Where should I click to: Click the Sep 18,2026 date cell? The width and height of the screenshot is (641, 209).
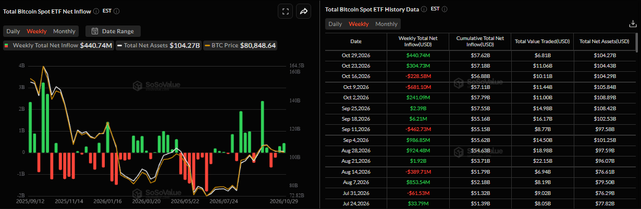(355, 119)
